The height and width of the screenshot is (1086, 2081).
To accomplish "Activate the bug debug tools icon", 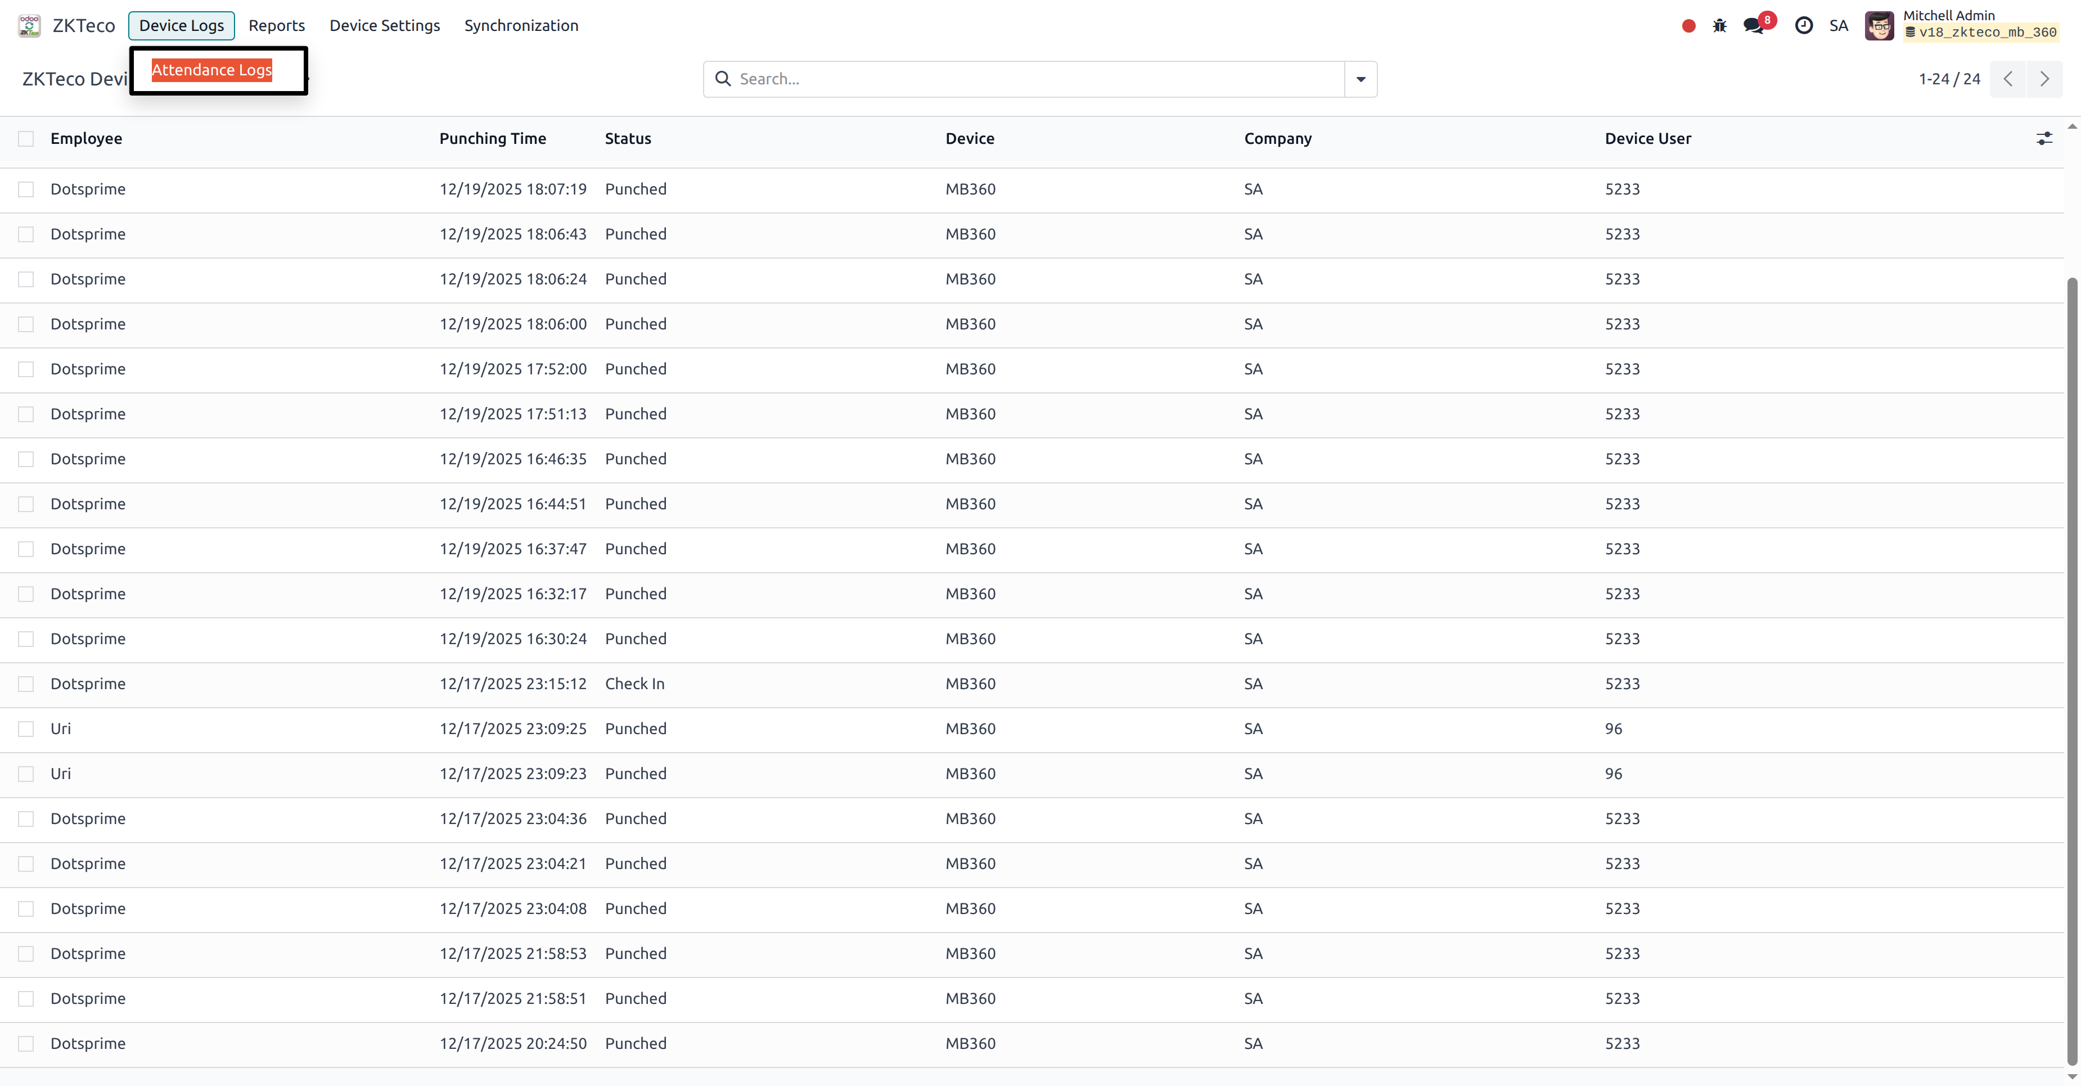I will click(1720, 25).
